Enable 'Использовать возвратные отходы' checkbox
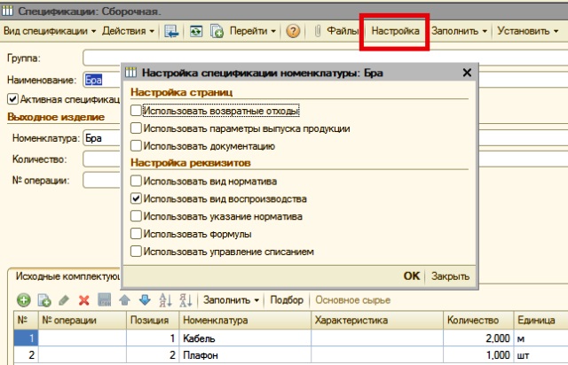The width and height of the screenshot is (568, 365). (136, 111)
